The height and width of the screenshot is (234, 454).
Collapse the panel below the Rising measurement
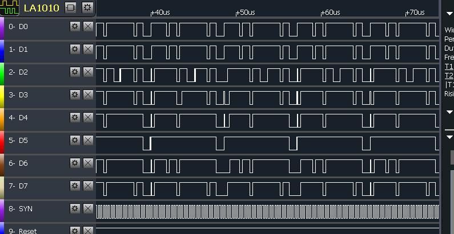(x=449, y=112)
